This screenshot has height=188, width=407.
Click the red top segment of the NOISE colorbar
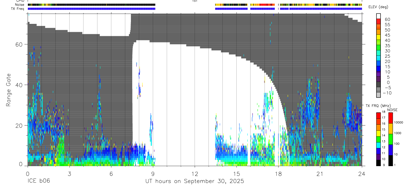(391, 118)
